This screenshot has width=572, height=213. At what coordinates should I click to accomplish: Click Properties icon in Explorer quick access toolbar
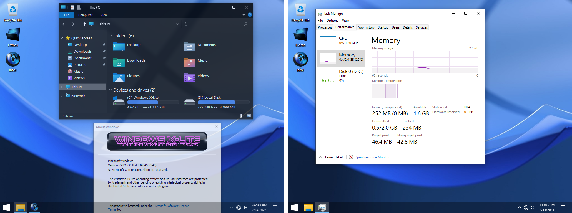72,7
